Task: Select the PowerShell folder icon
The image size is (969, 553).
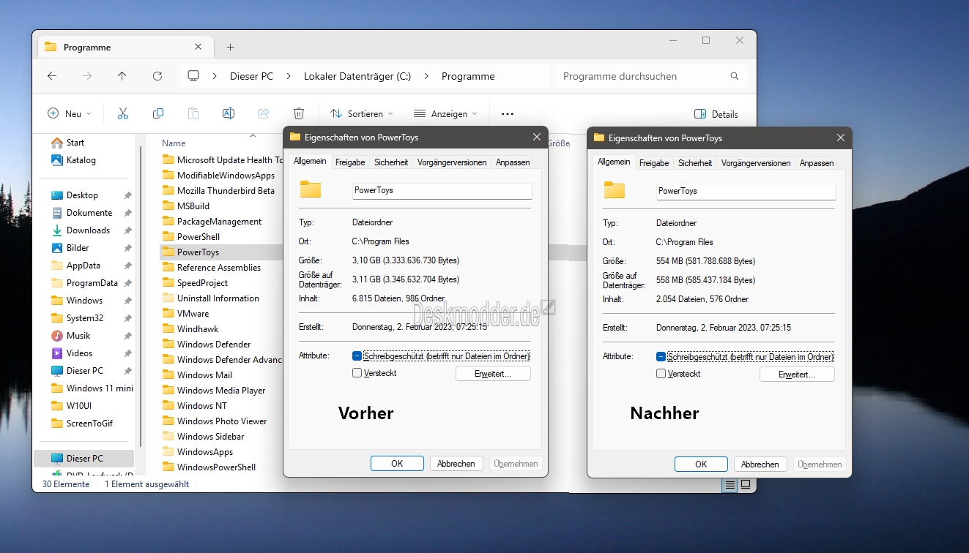Action: coord(168,236)
